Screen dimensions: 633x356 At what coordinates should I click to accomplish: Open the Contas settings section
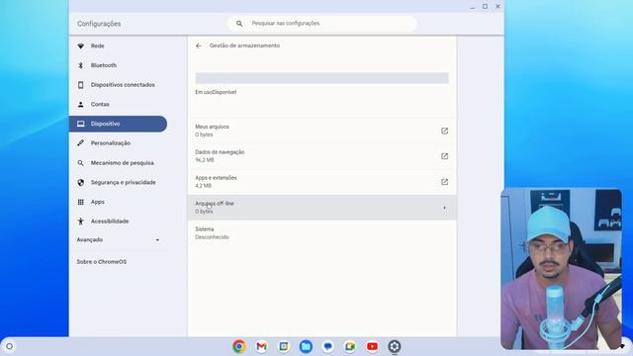pos(100,104)
